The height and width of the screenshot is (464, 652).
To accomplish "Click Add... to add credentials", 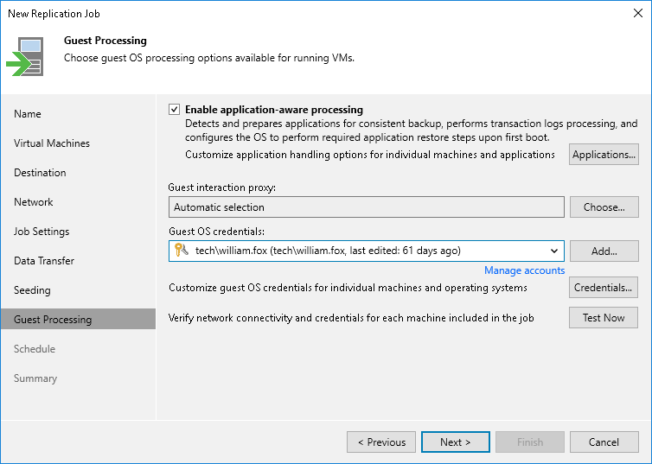I will (x=604, y=251).
